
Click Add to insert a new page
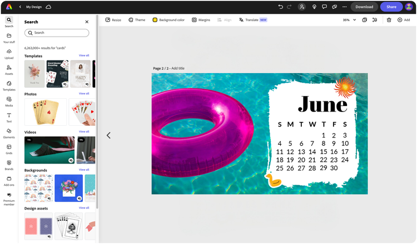(404, 20)
